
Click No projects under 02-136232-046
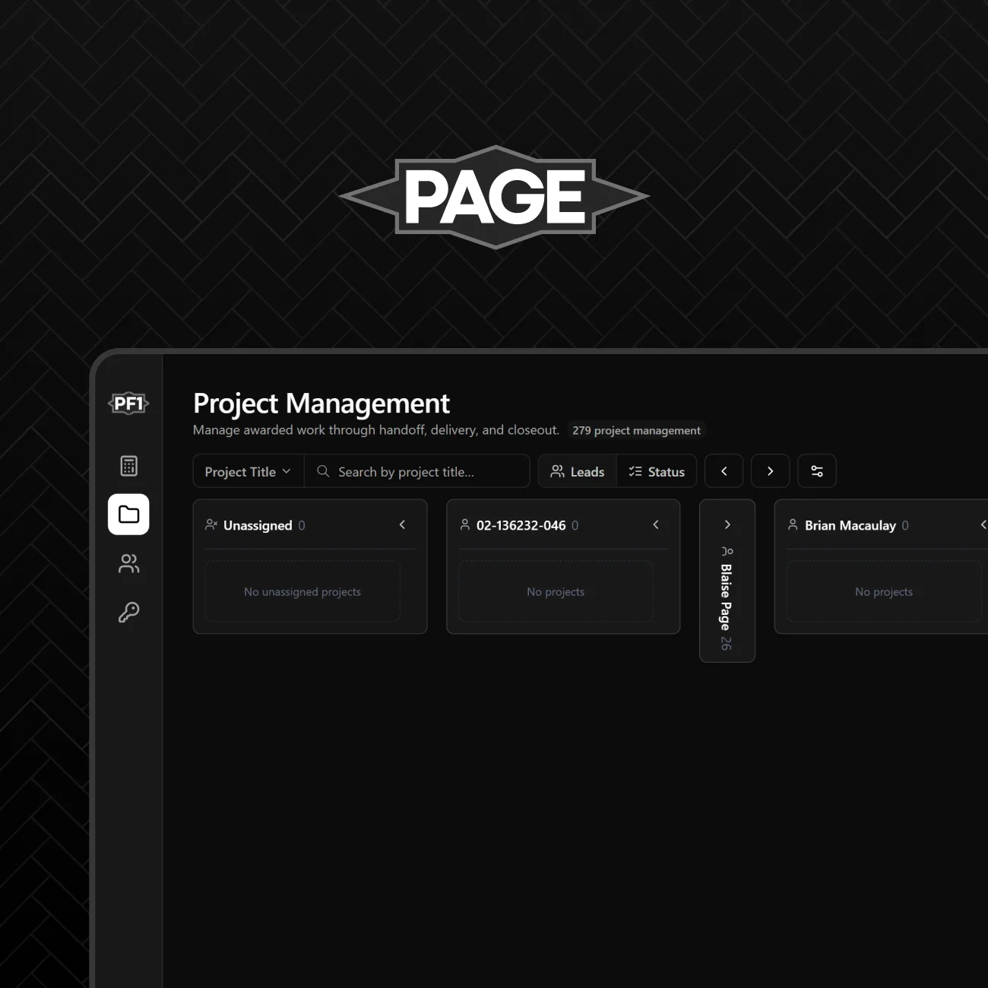556,591
